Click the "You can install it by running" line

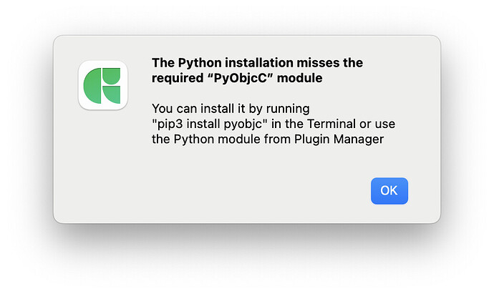click(x=231, y=109)
